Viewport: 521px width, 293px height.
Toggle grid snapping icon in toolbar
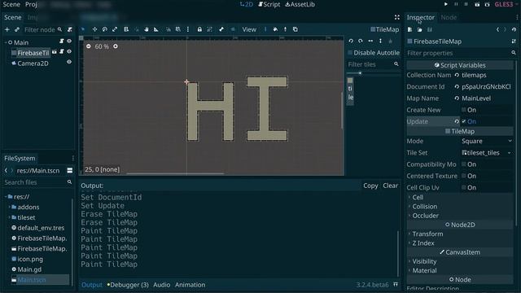(x=178, y=29)
